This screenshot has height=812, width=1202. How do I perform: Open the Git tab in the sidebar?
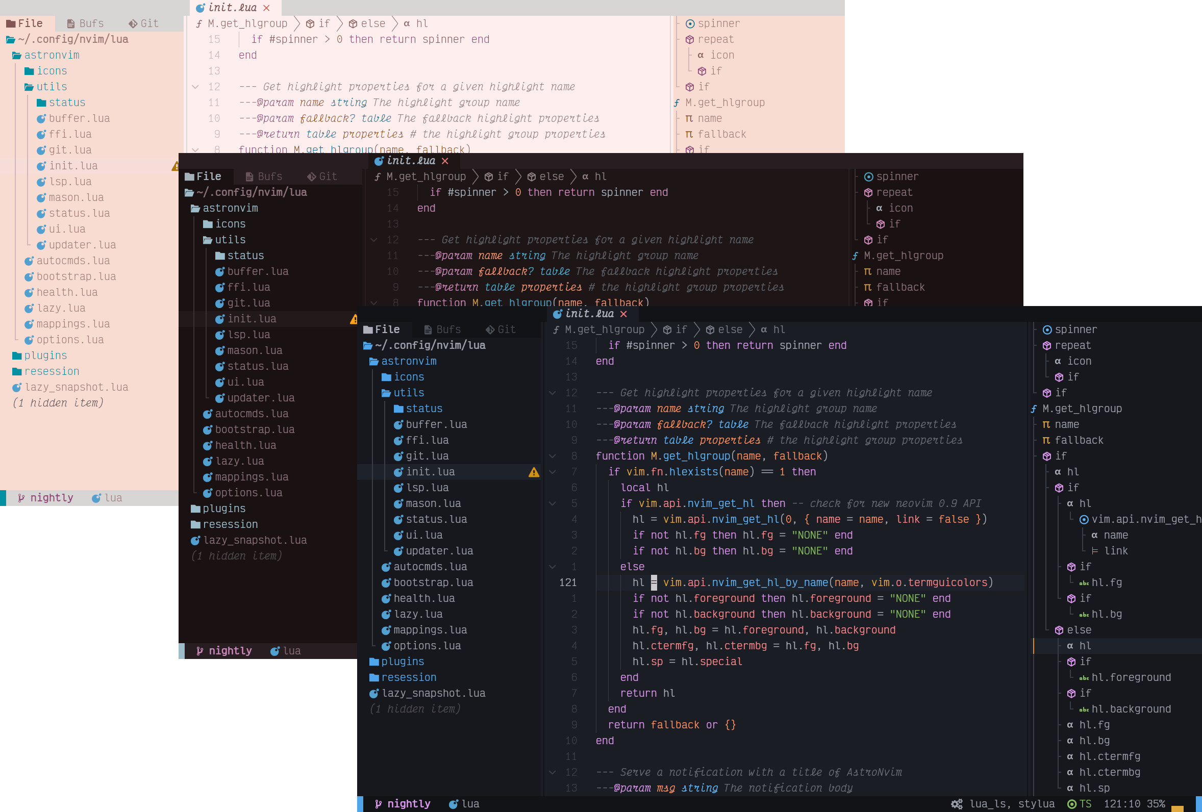[499, 329]
